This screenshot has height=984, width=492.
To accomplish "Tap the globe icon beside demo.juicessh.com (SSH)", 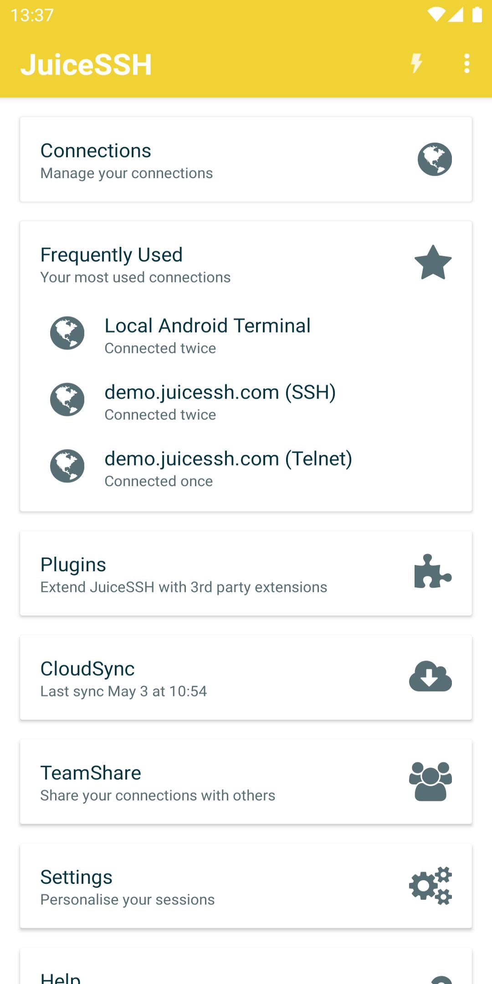I will 67,400.
